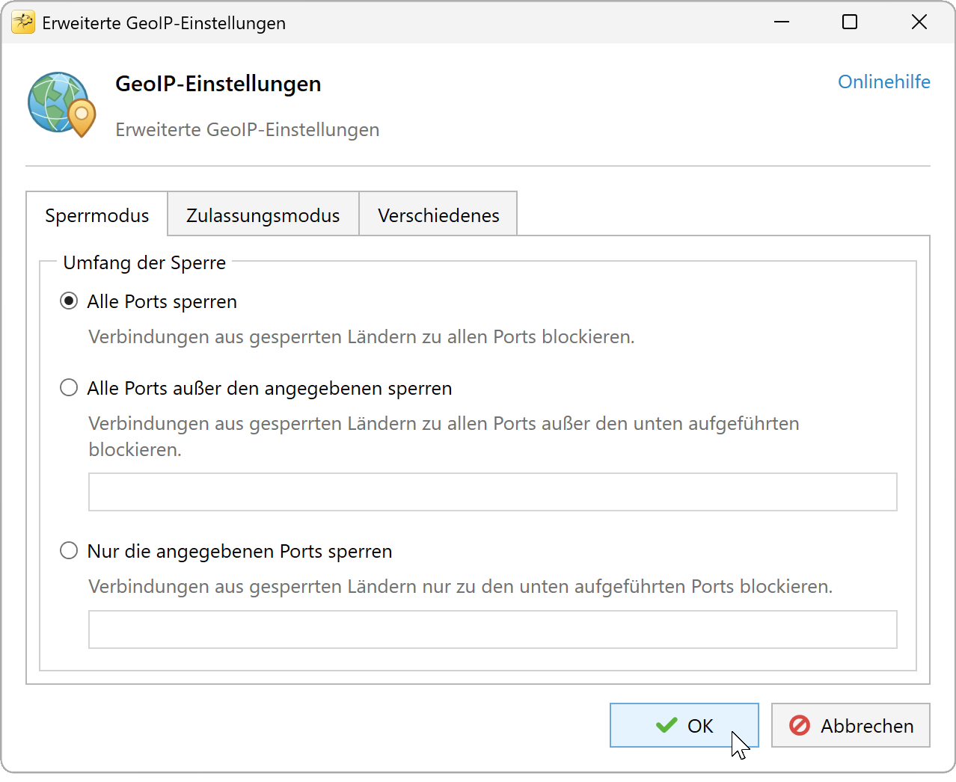Select the Alle Ports sperren radio button
The image size is (956, 782).
69,301
